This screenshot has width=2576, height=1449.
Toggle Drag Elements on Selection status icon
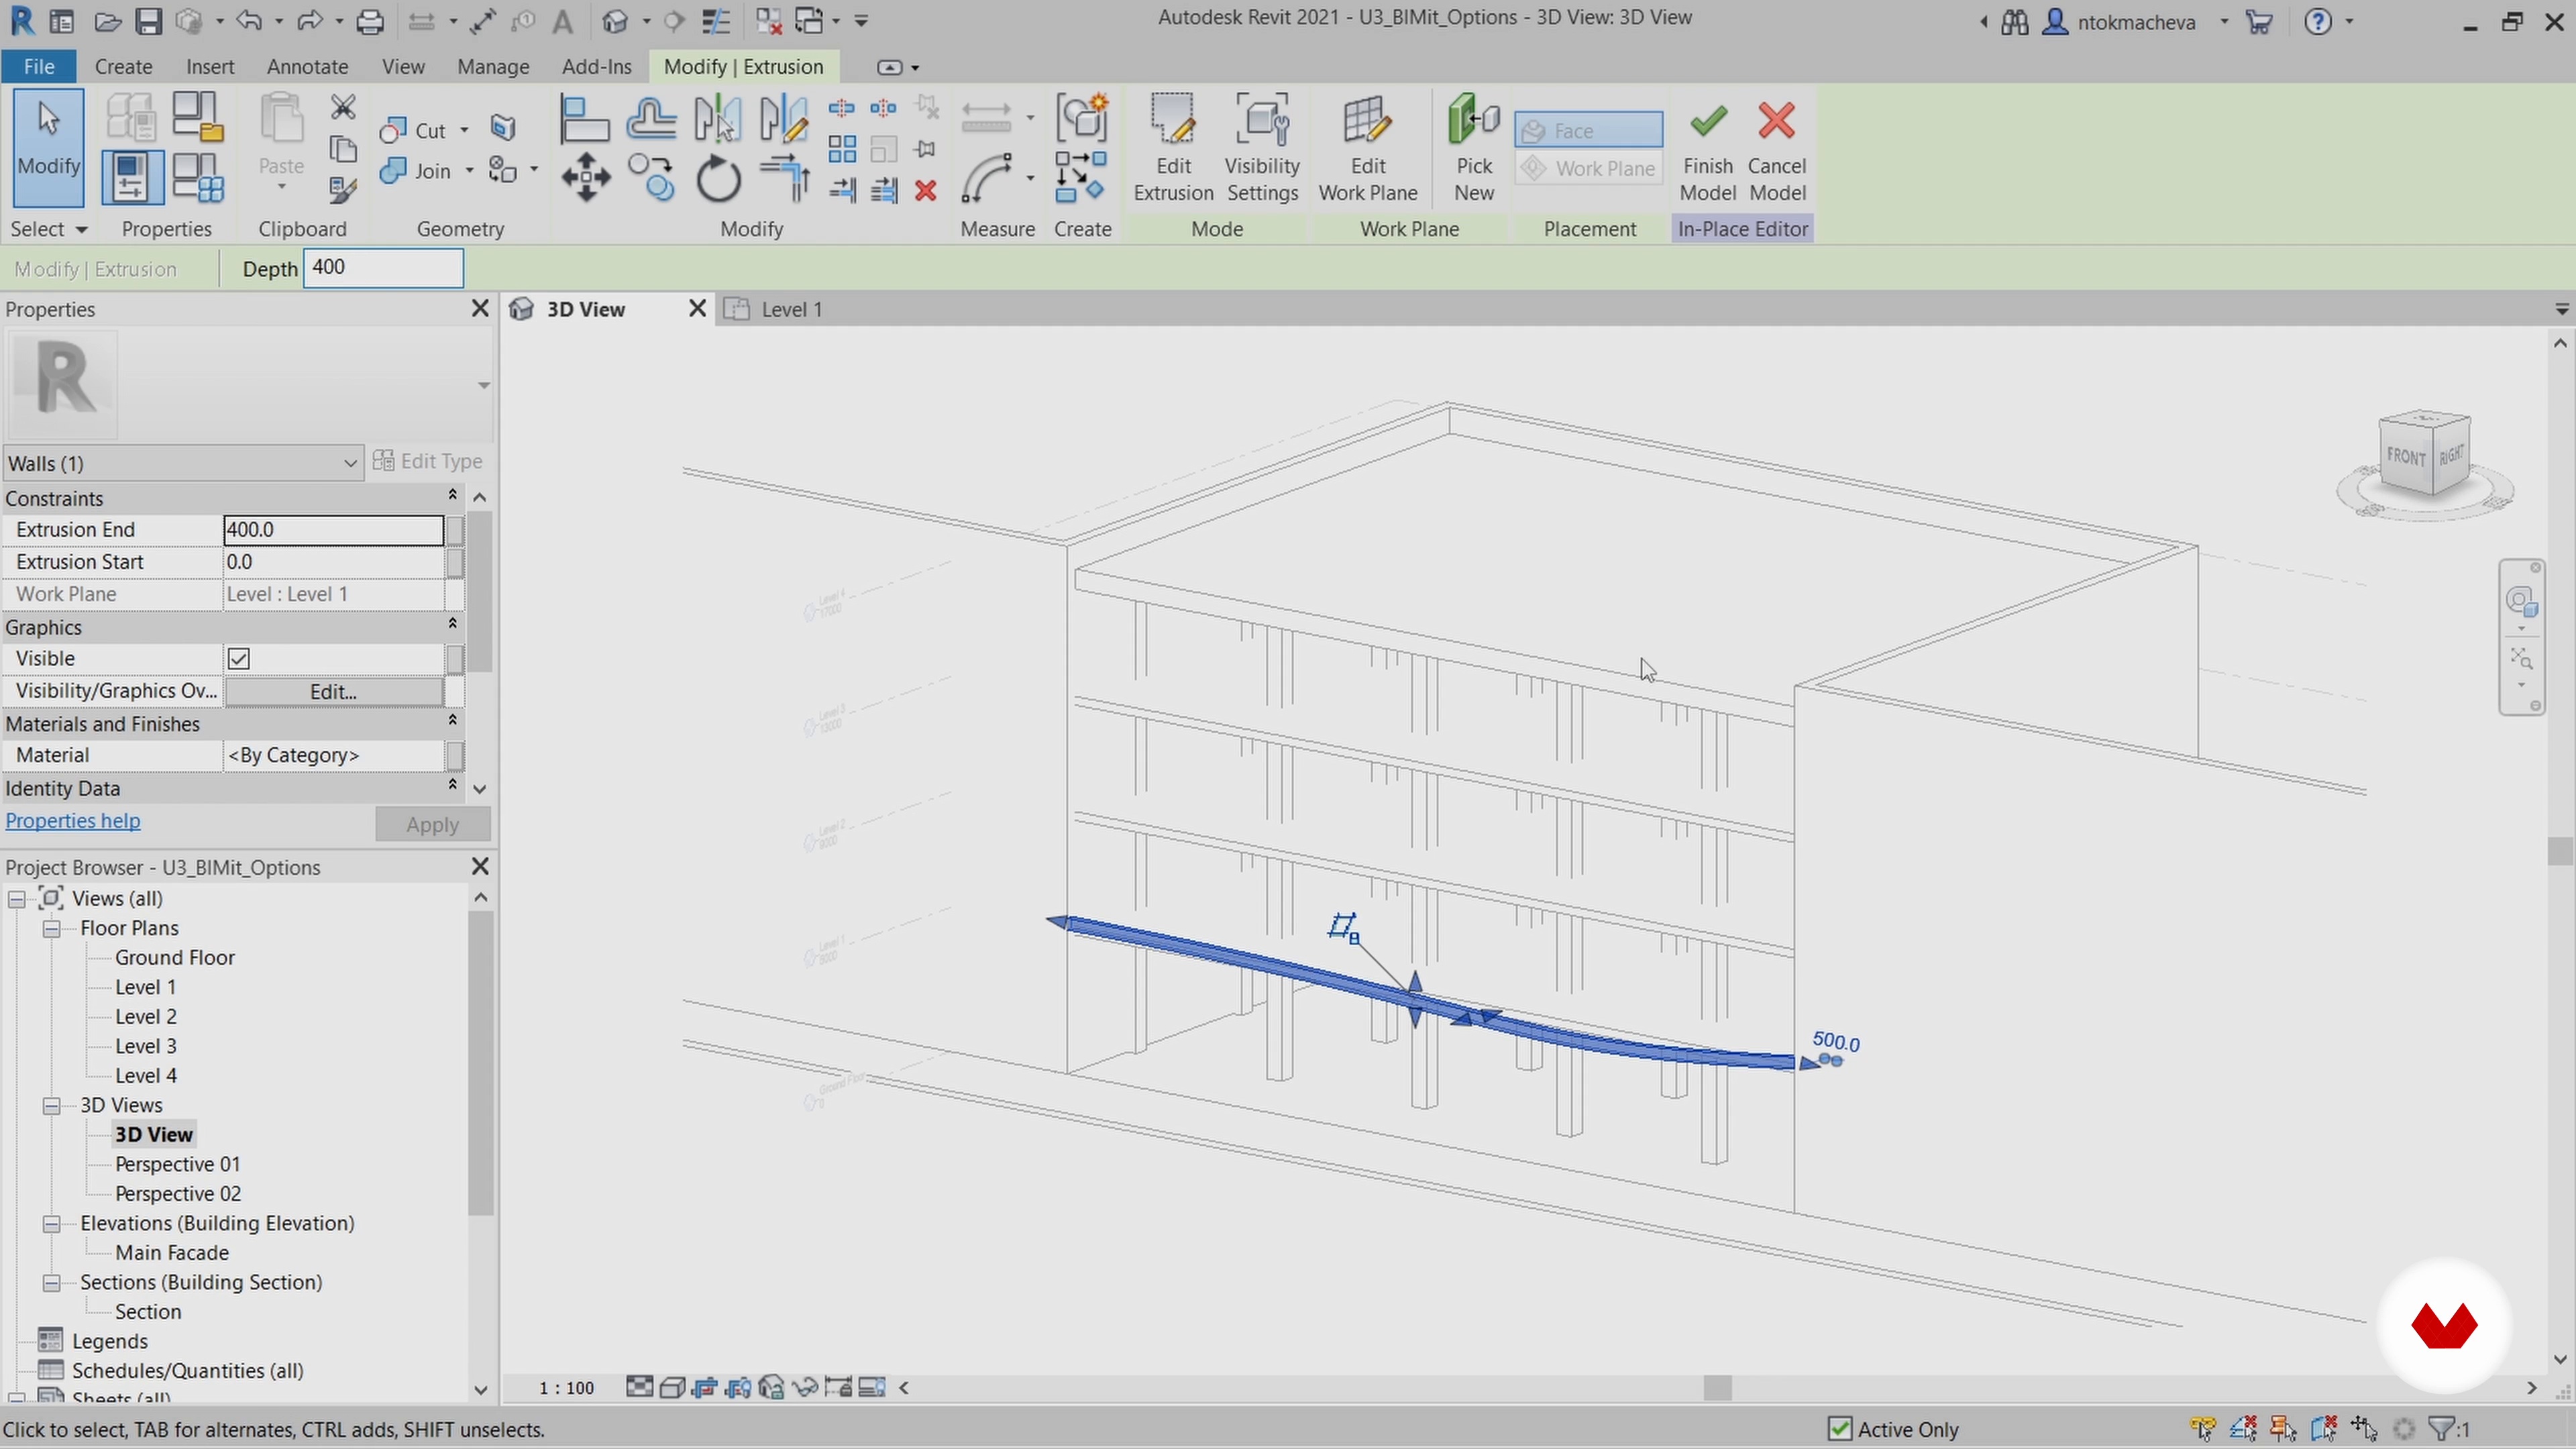(2364, 1429)
